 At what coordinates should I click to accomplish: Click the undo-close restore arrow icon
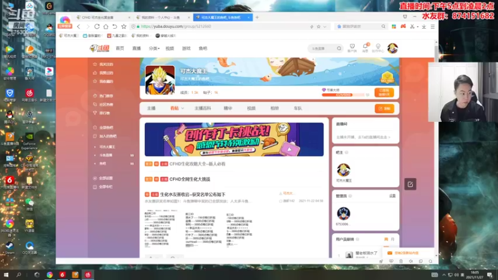[115, 27]
